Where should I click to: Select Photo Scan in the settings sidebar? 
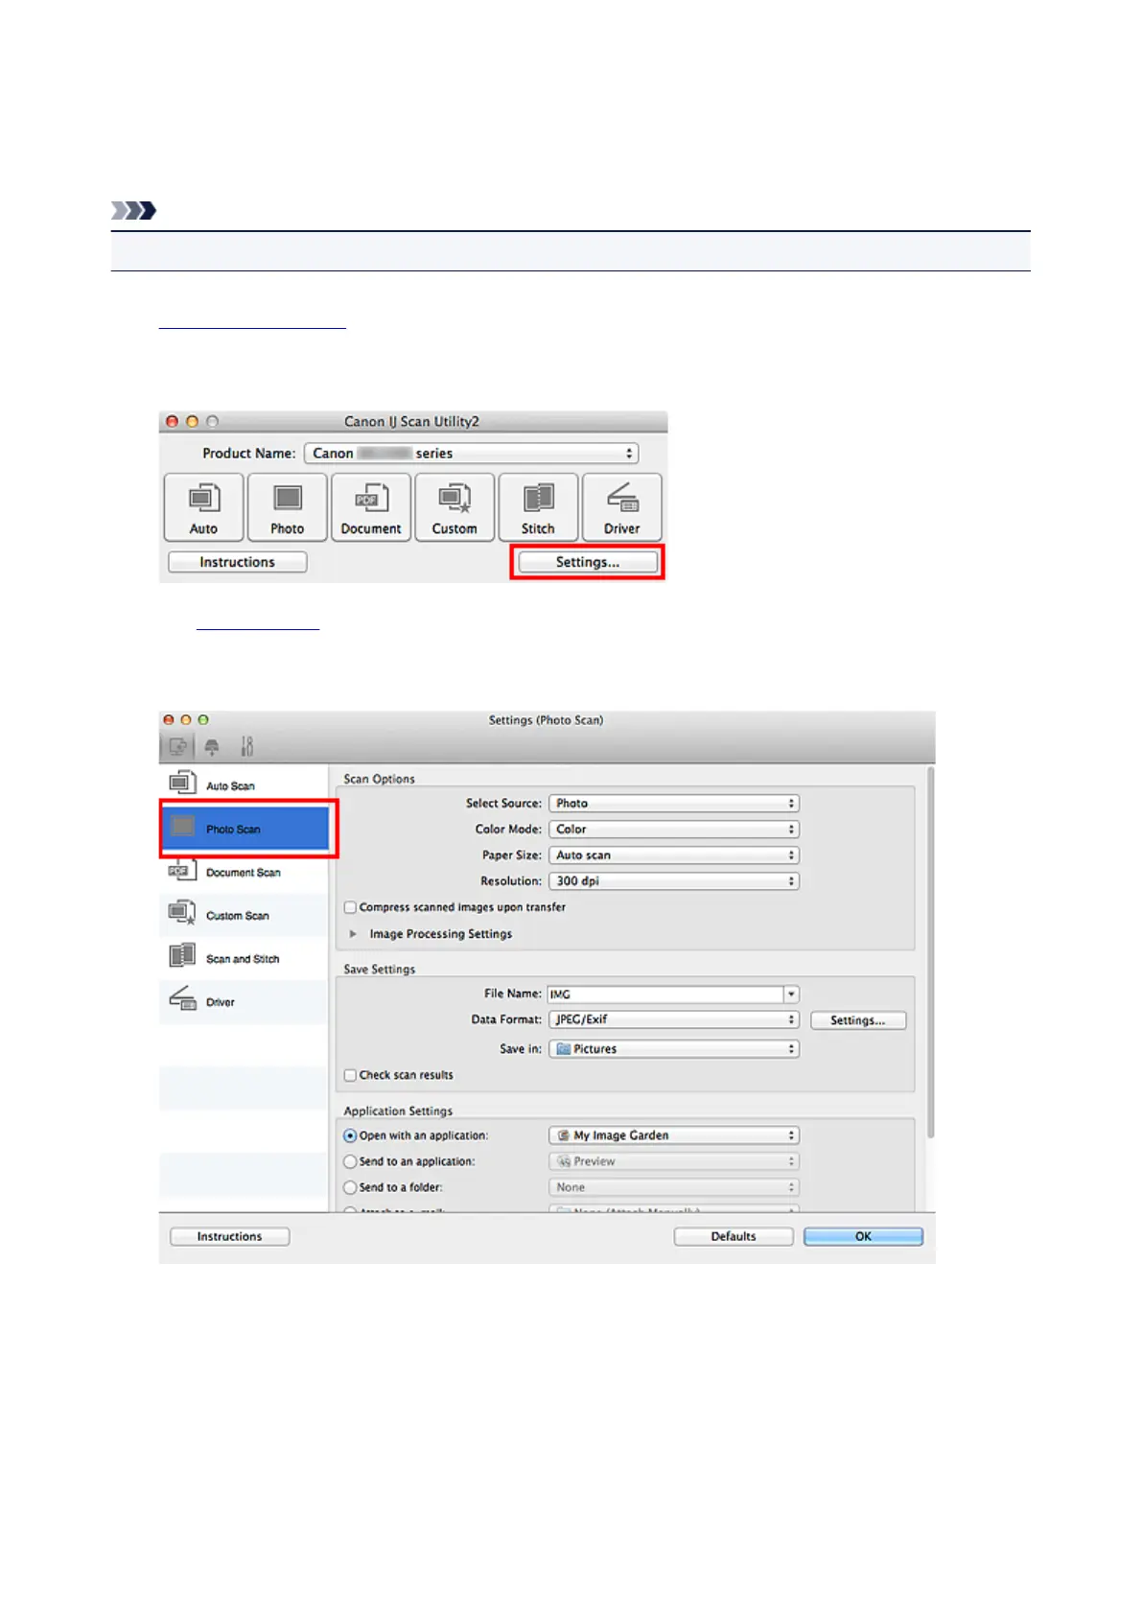point(245,829)
